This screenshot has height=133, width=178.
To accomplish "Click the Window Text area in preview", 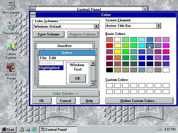I will pyautogui.click(x=77, y=67).
